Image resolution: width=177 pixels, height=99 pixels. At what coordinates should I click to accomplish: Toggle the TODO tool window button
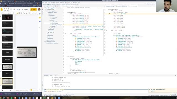[50, 94]
